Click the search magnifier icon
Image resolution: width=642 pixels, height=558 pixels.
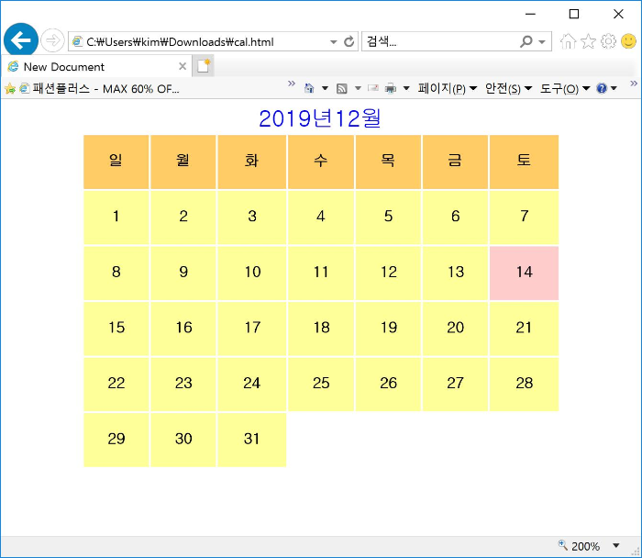526,41
